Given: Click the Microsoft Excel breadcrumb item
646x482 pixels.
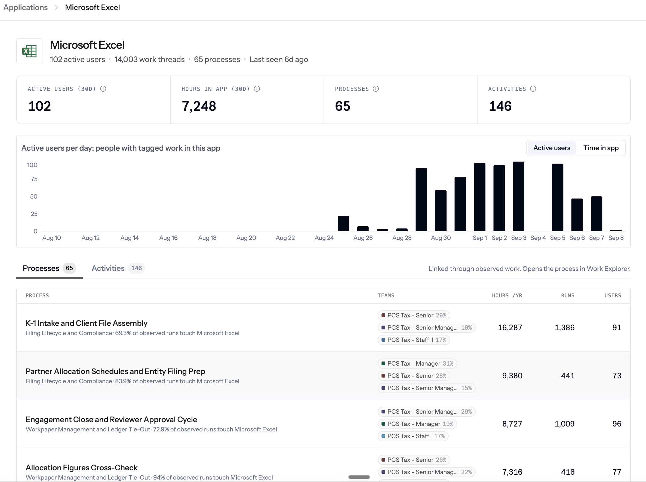Looking at the screenshot, I should pos(92,7).
